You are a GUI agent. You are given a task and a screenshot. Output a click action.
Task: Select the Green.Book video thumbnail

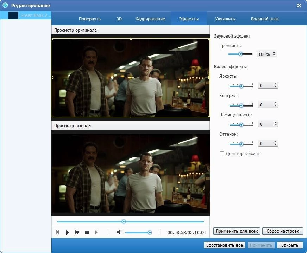pyautogui.click(x=13, y=15)
